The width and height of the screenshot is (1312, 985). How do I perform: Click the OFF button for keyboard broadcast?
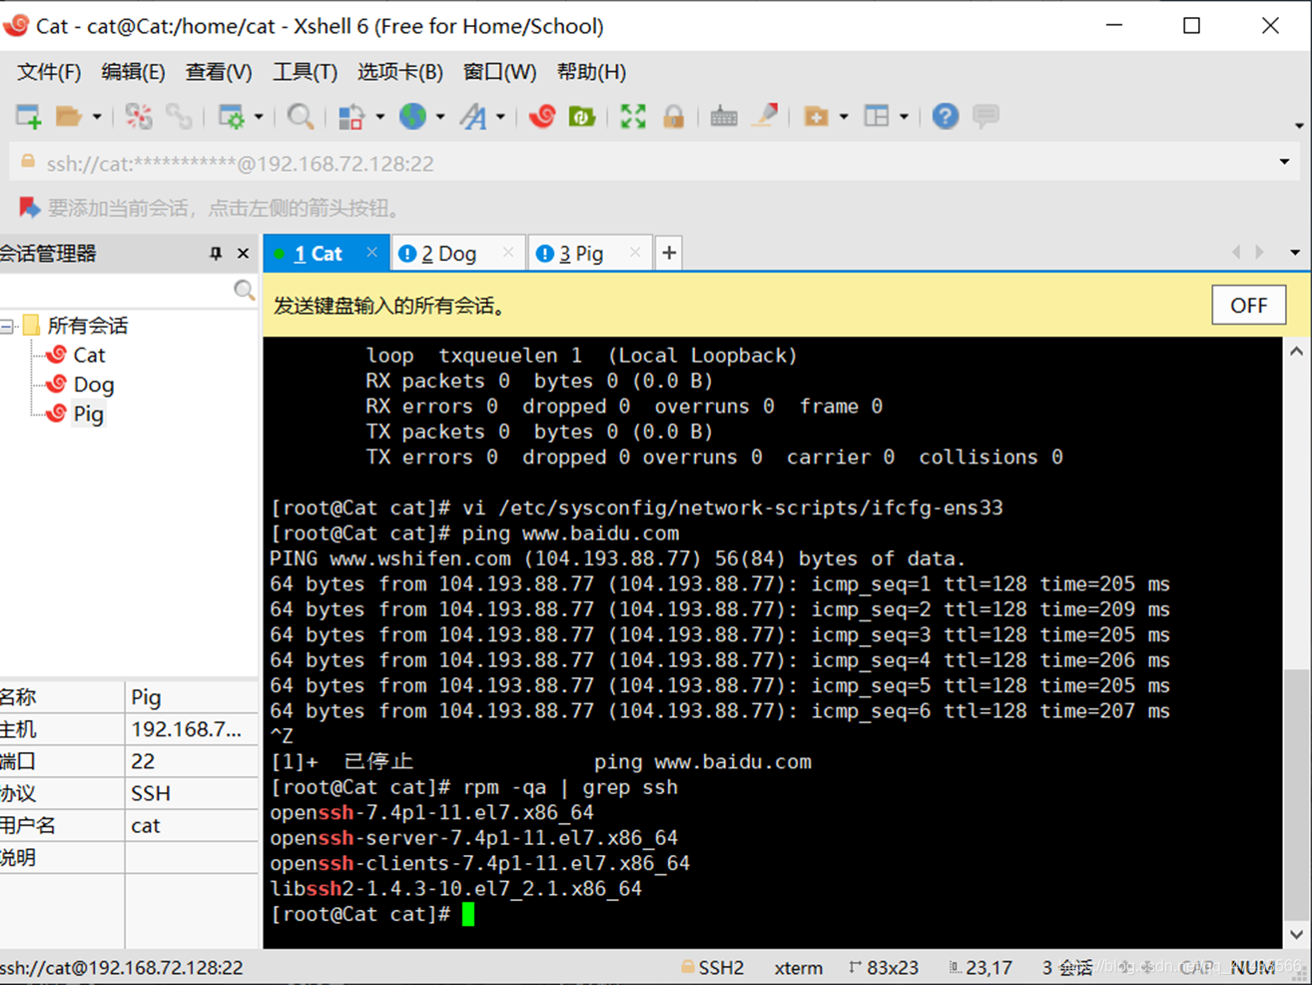[x=1248, y=306]
